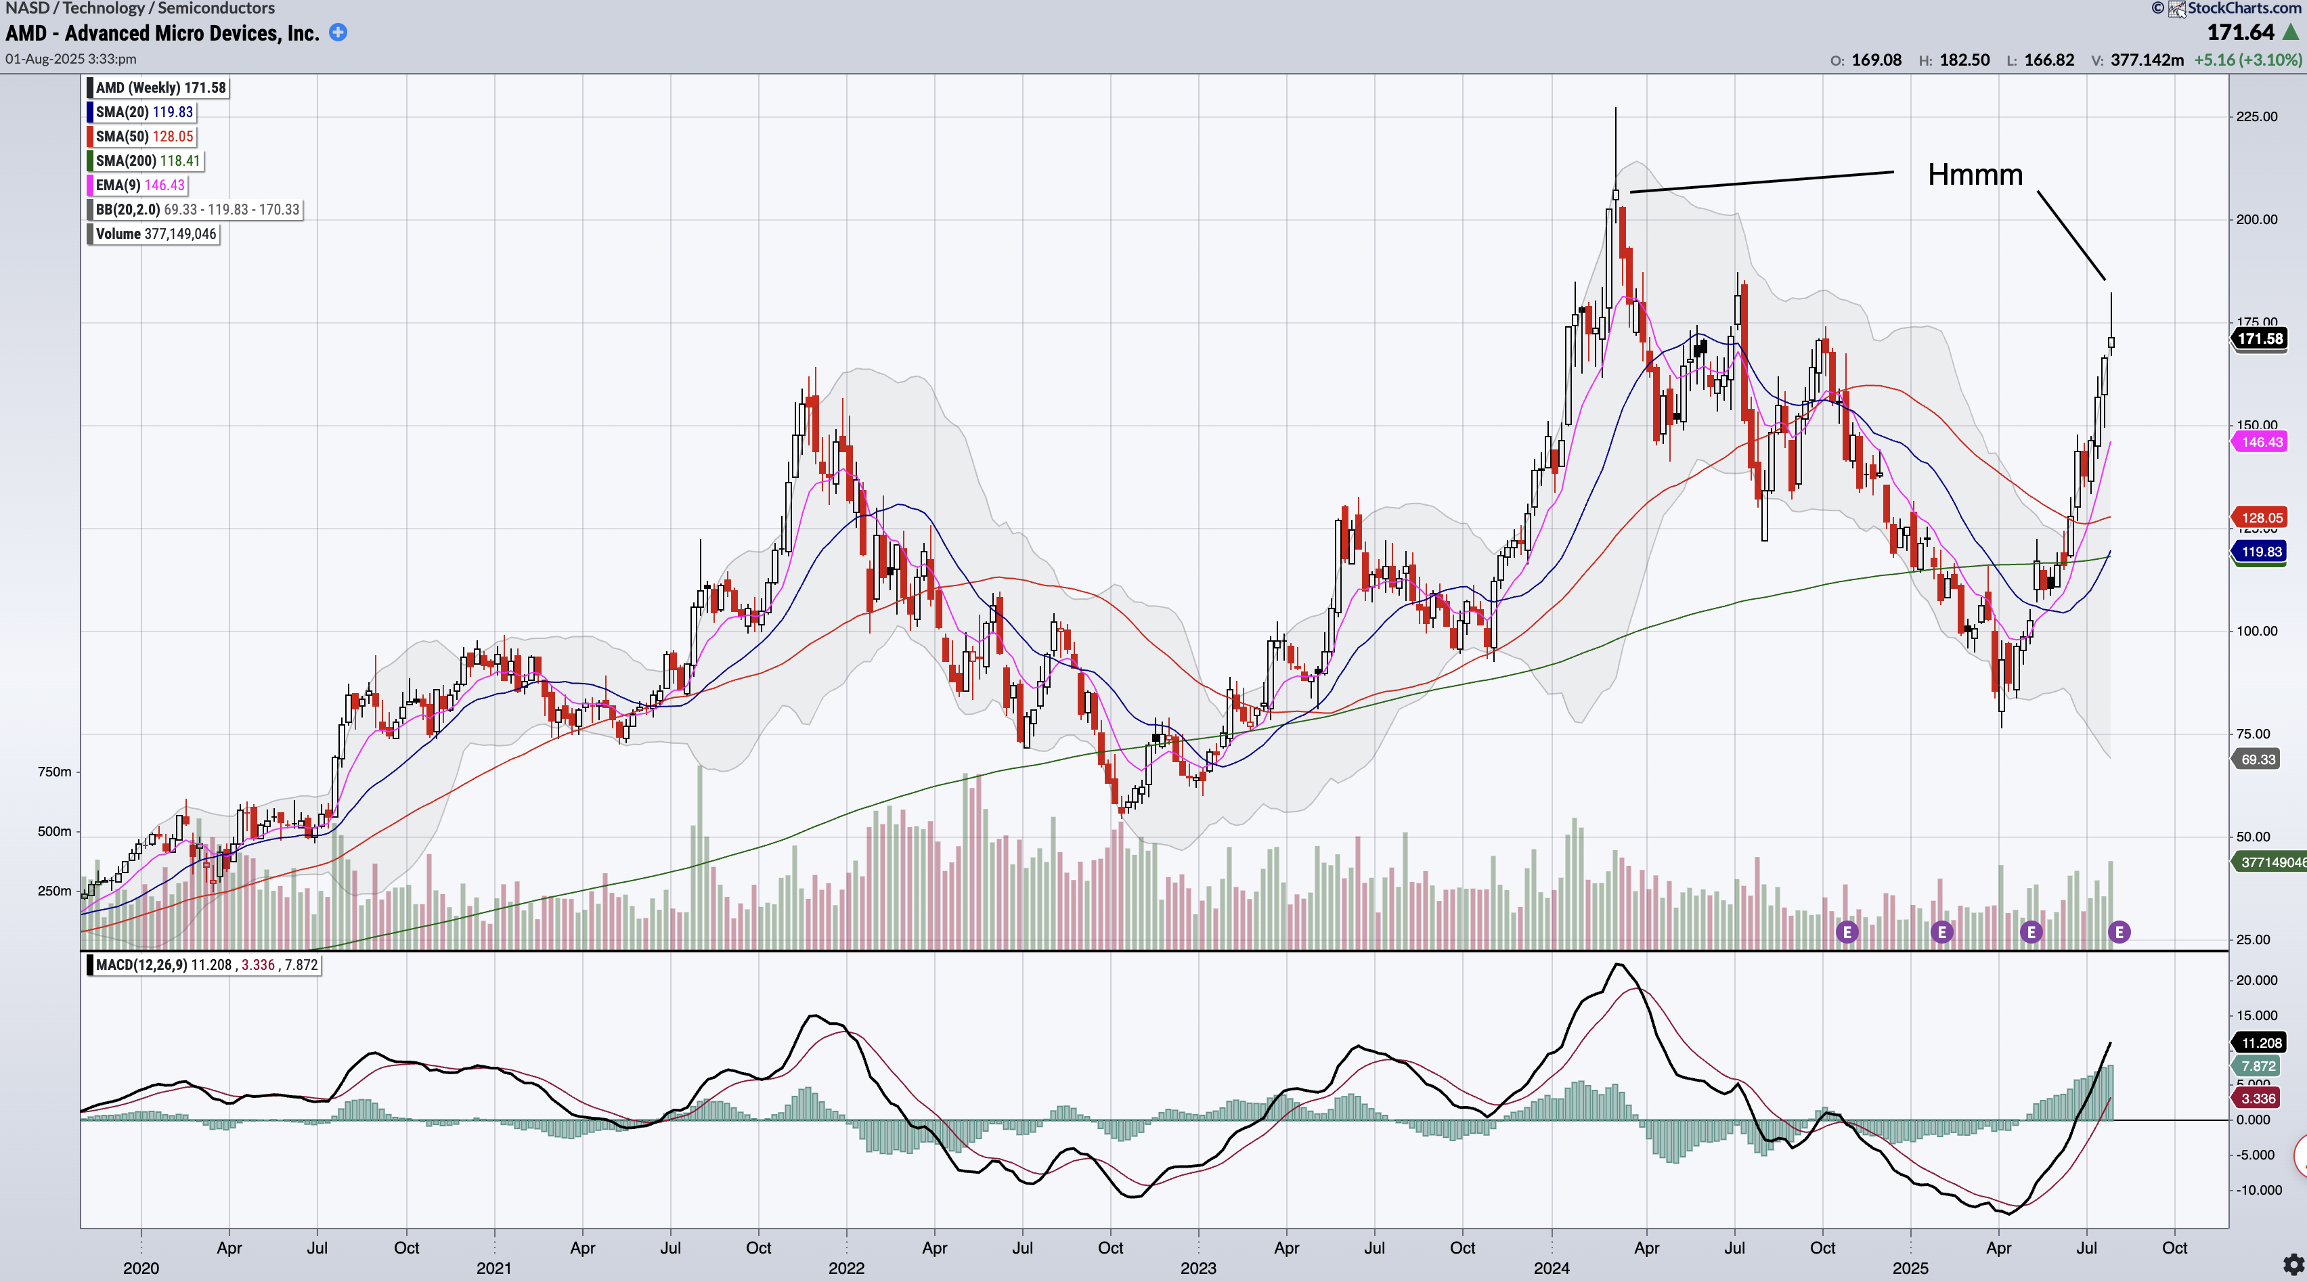2307x1282 pixels.
Task: Click the green 377149046 volume tag
Action: [x=2270, y=862]
